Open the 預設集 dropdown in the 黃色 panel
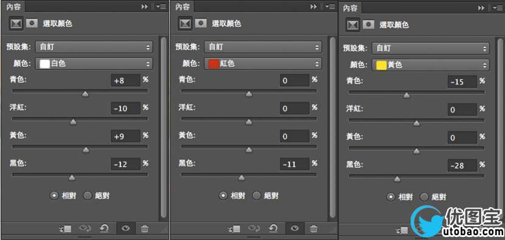Viewport: 505px width, 240px height. (431, 48)
